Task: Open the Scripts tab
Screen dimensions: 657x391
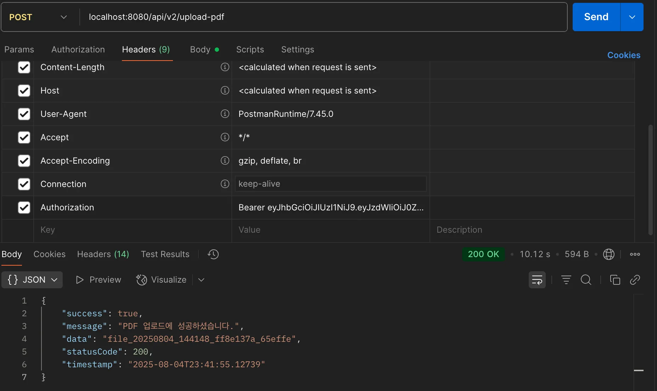Action: tap(250, 50)
